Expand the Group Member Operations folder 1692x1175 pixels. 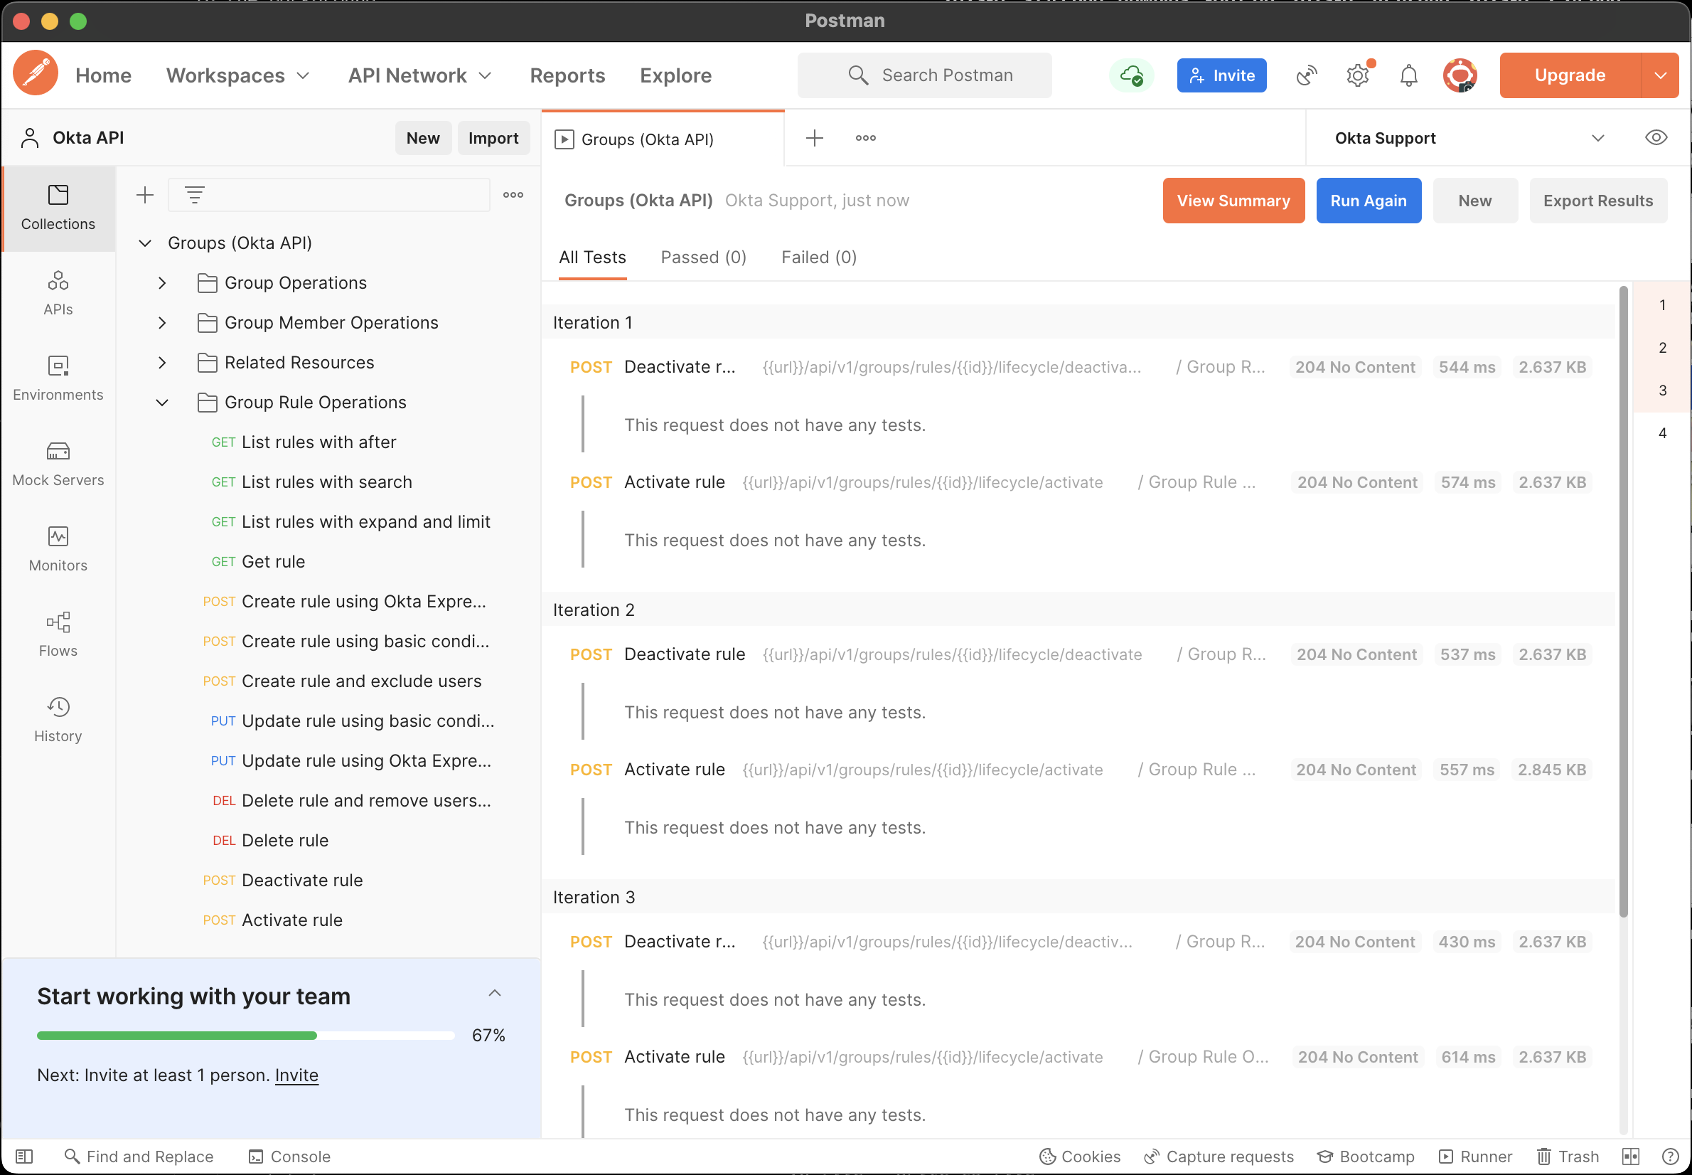pyautogui.click(x=163, y=322)
